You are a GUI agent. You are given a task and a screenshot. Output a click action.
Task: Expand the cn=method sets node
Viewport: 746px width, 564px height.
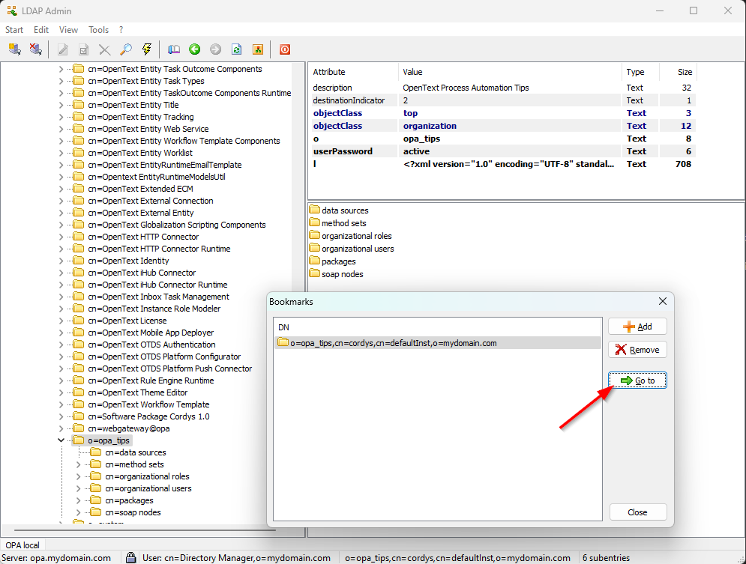pyautogui.click(x=79, y=464)
